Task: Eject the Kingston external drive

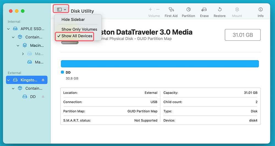Action: click(43, 80)
